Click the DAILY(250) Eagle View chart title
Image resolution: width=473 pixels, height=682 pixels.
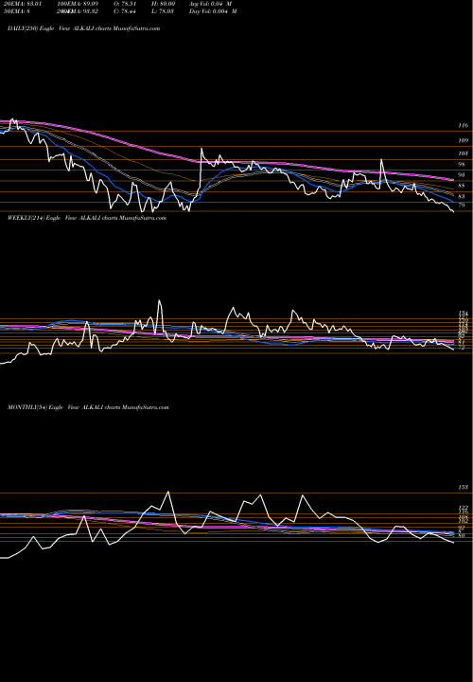84,28
